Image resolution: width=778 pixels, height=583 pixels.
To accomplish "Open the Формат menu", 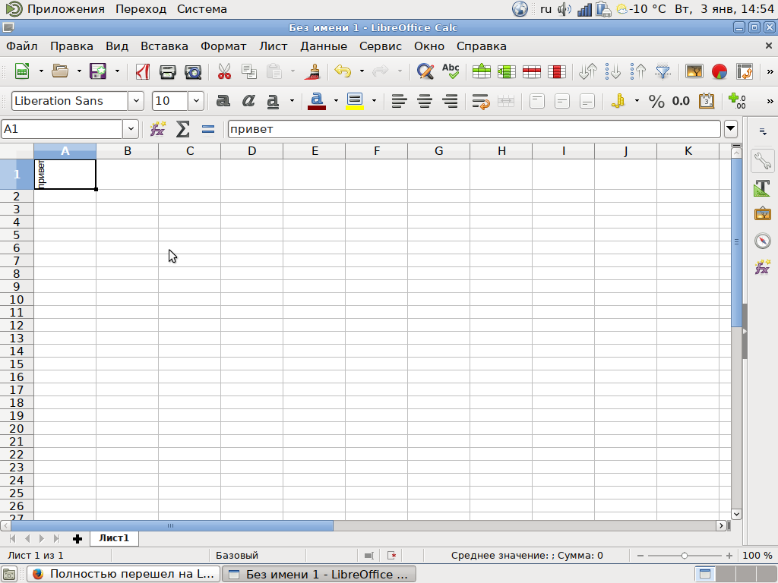I will (x=223, y=46).
